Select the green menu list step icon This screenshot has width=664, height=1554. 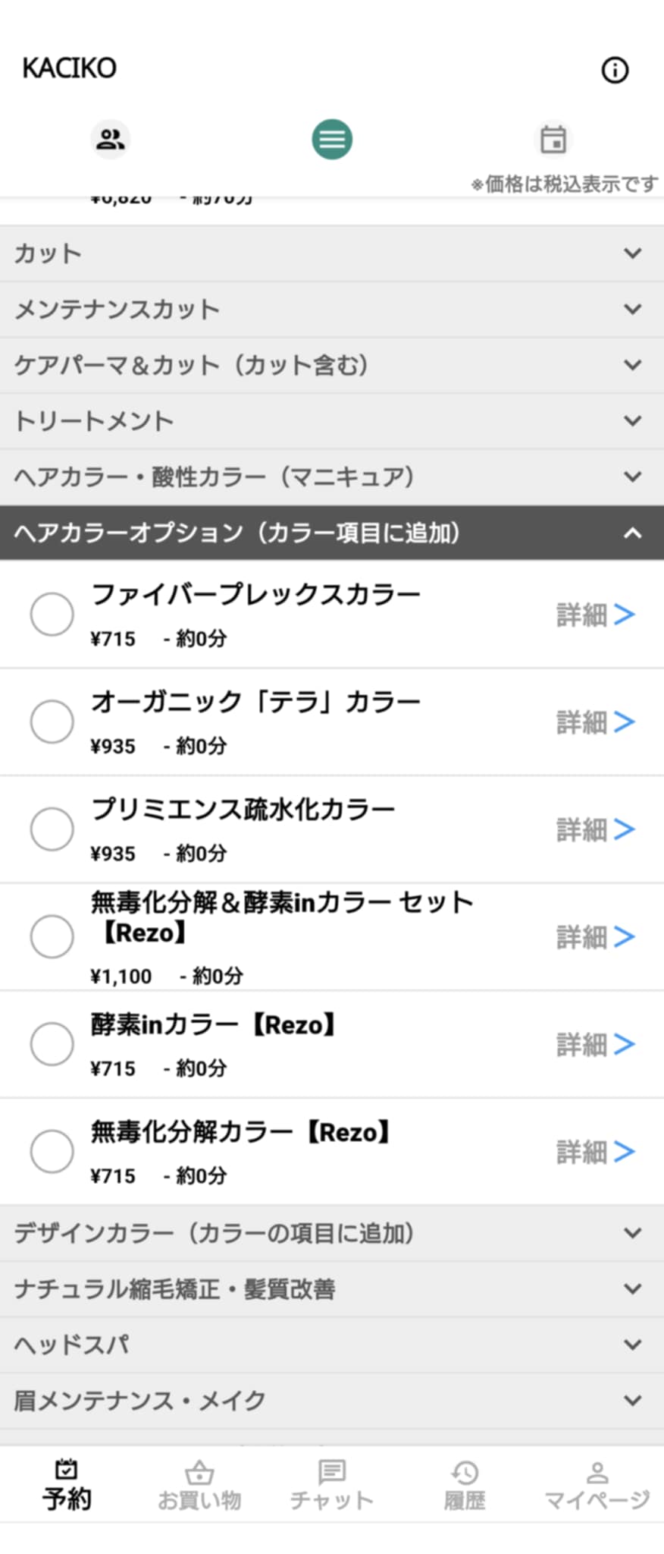pyautogui.click(x=332, y=139)
